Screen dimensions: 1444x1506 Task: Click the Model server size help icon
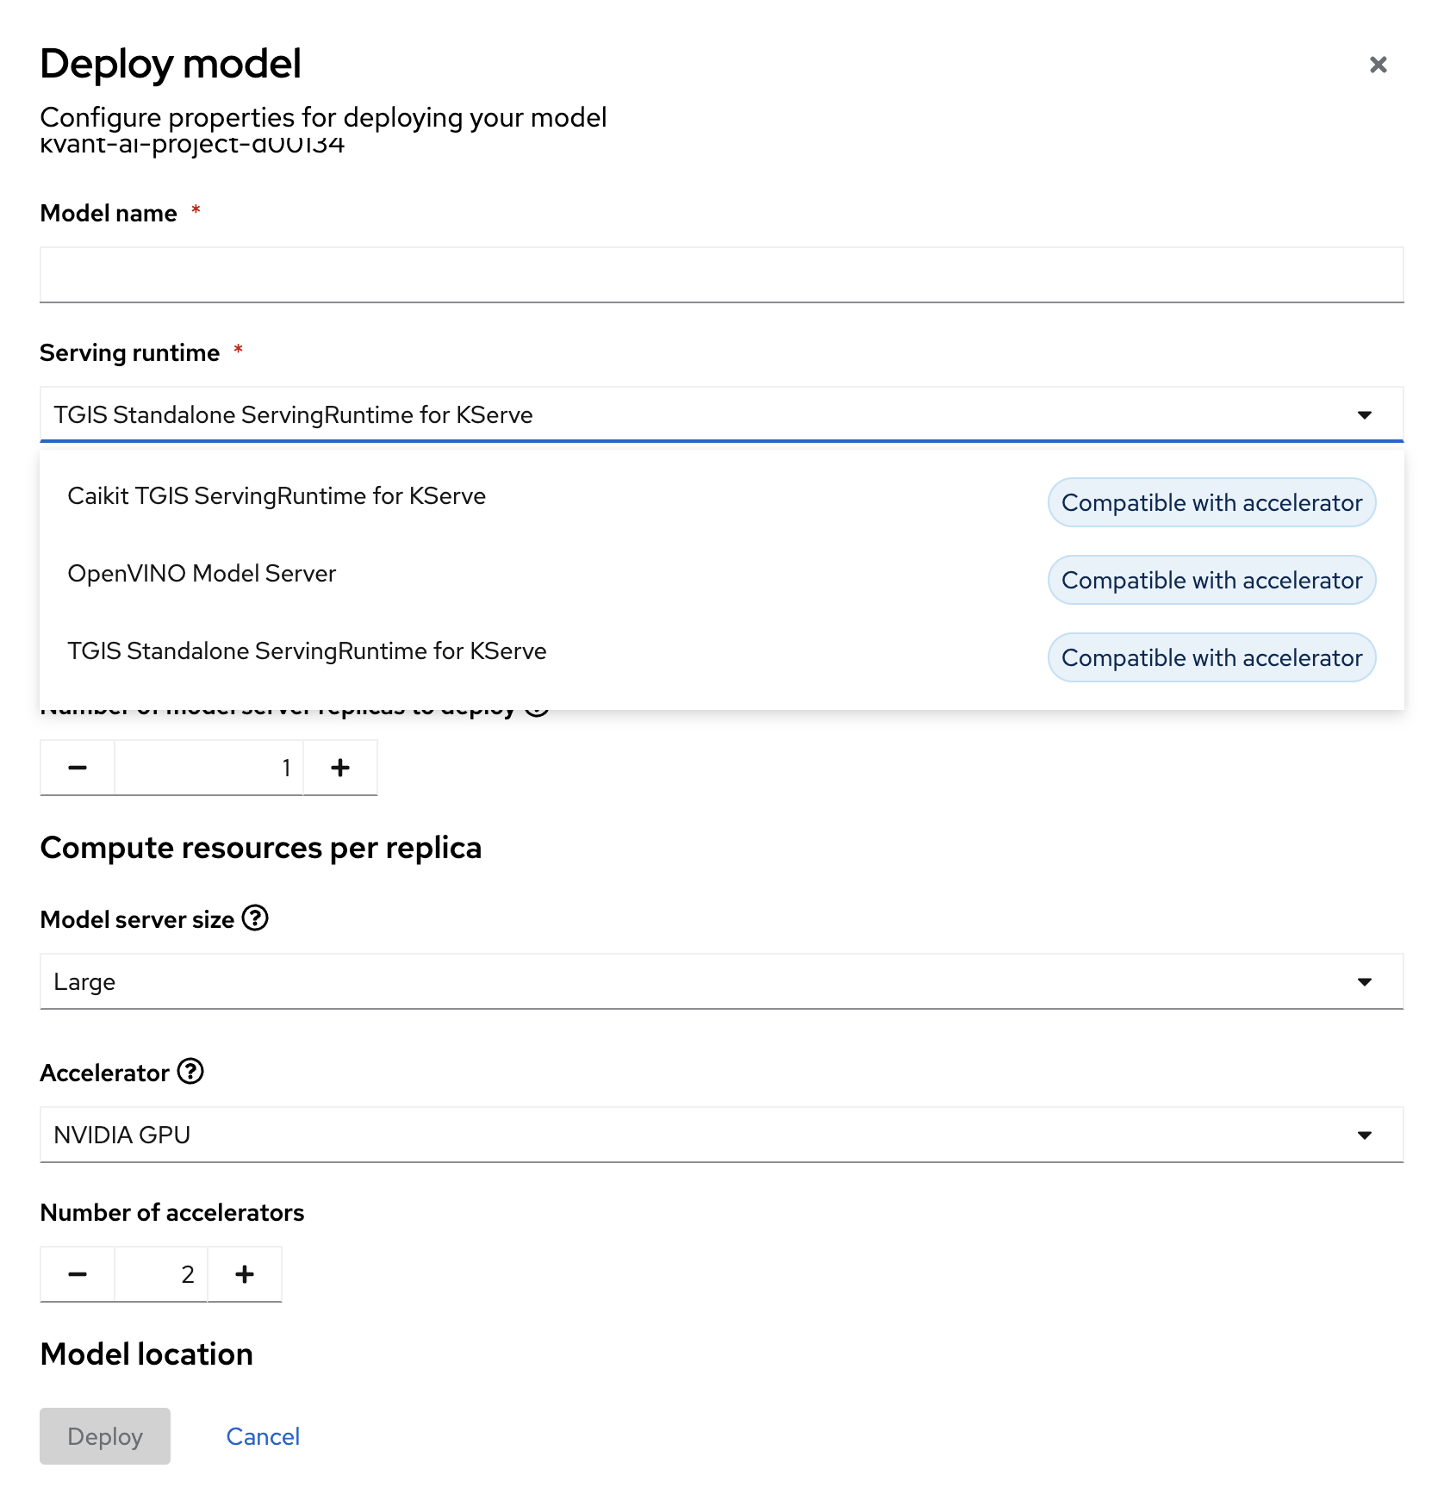(254, 918)
